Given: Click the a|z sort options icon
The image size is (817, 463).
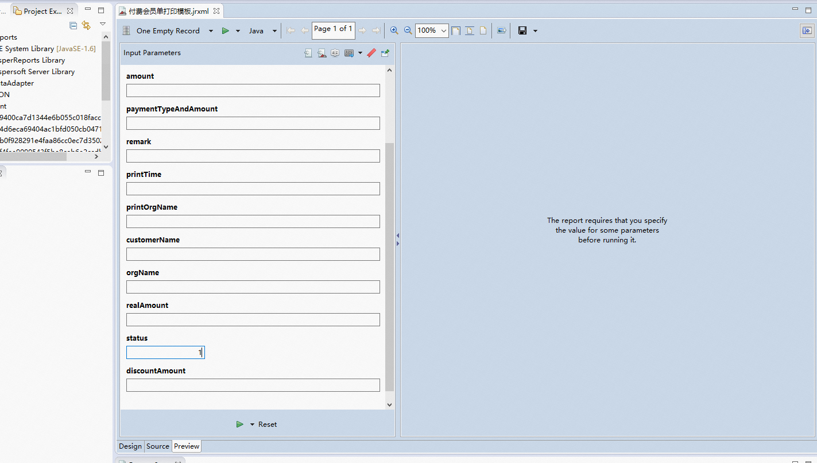Looking at the screenshot, I should [x=335, y=53].
